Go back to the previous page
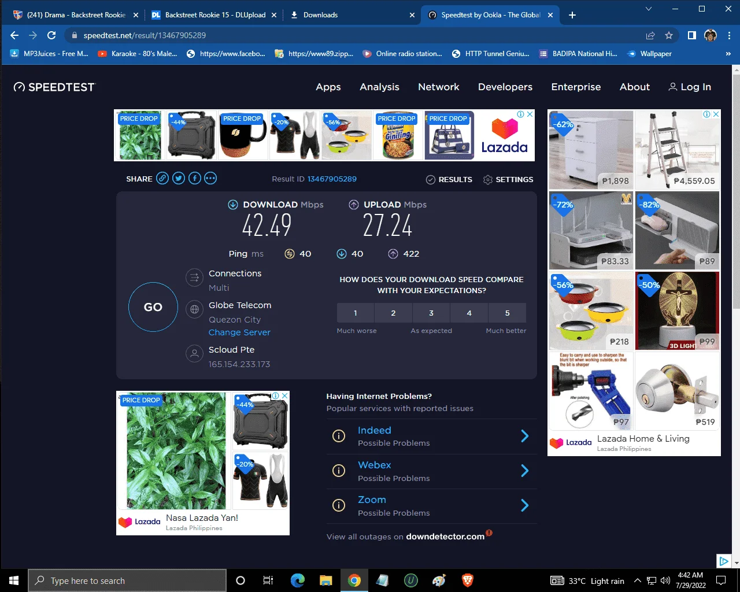The width and height of the screenshot is (740, 592). pyautogui.click(x=14, y=35)
